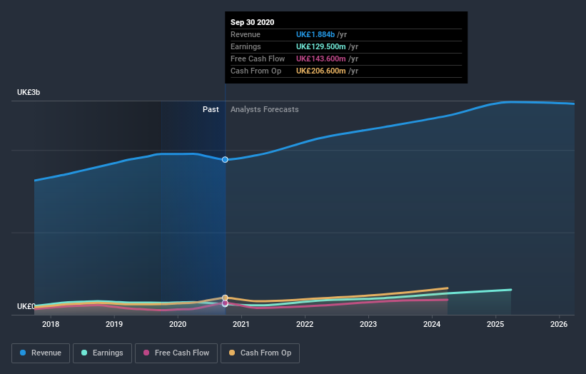This screenshot has height=374, width=586.
Task: Click the Cash From Op label in tooltip
Action: [256, 71]
